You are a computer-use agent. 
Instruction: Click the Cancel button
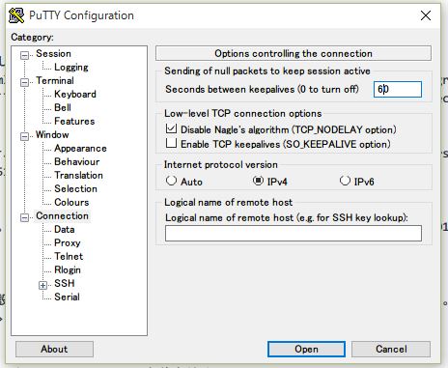click(x=391, y=350)
